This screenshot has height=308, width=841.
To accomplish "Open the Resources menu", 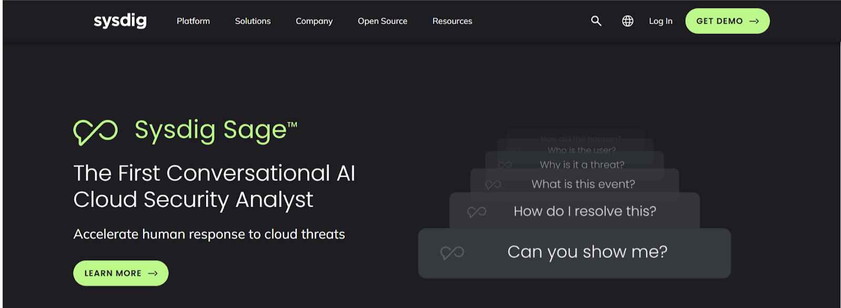I will (x=453, y=21).
